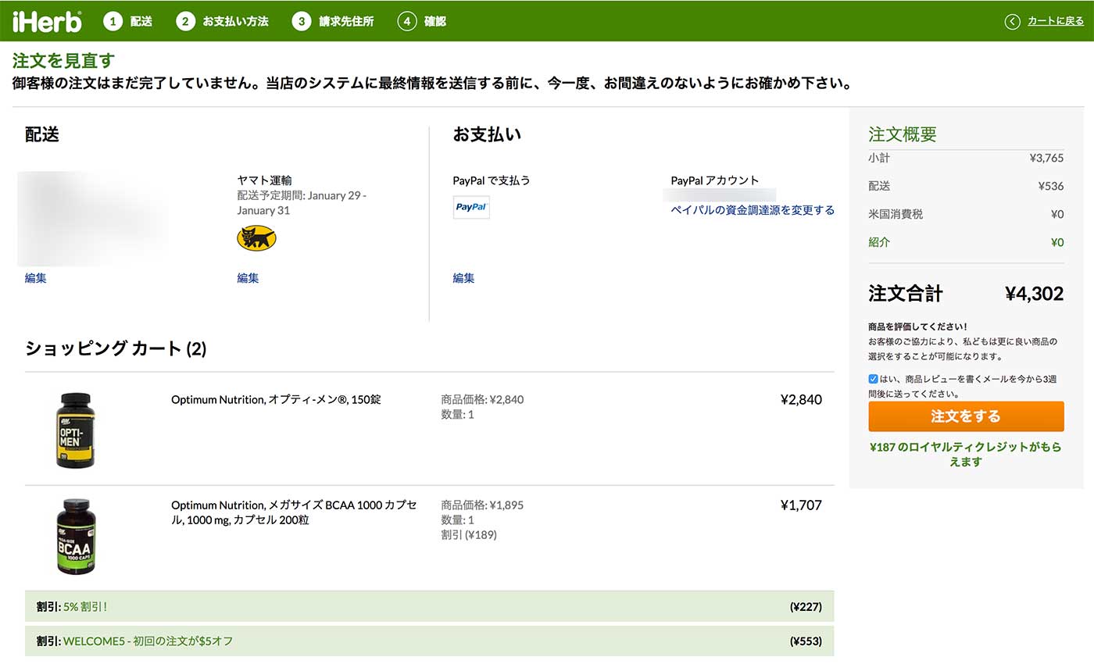The height and width of the screenshot is (664, 1094).
Task: Click the 紹介 label in order summary
Action: point(879,242)
